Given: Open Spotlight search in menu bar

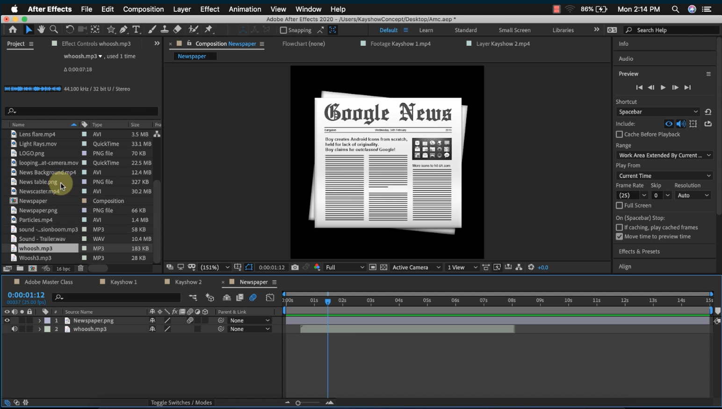Looking at the screenshot, I should [675, 9].
